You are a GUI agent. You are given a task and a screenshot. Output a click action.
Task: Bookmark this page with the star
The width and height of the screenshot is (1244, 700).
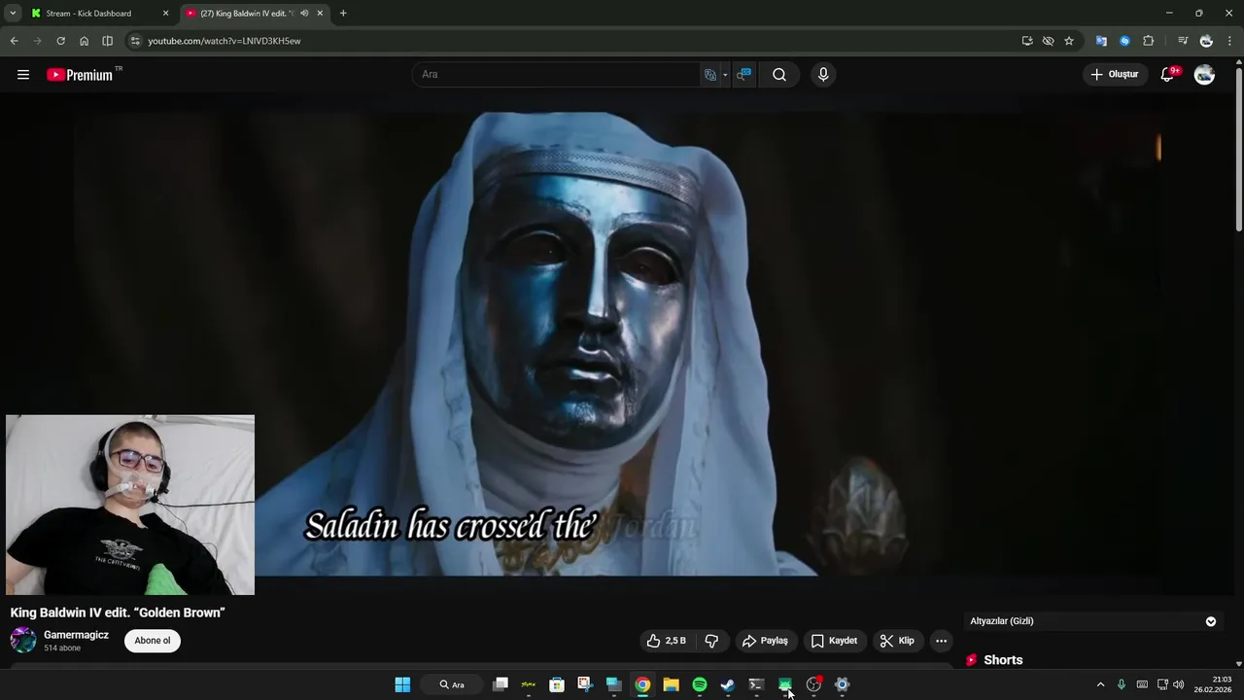[x=1069, y=41]
